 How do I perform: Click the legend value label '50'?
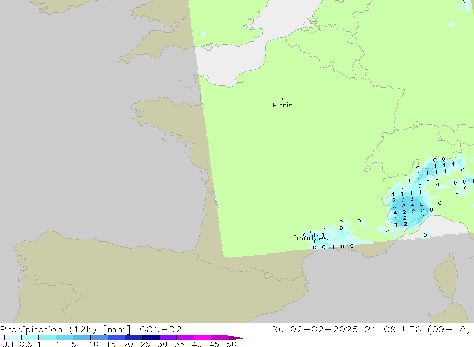pos(231,344)
